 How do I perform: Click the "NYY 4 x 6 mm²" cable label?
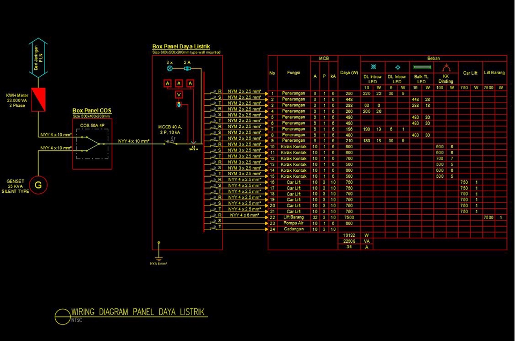click(x=245, y=215)
